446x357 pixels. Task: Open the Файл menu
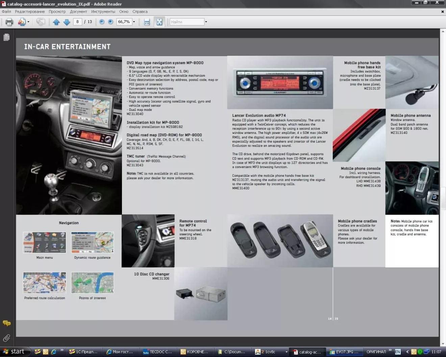6,11
